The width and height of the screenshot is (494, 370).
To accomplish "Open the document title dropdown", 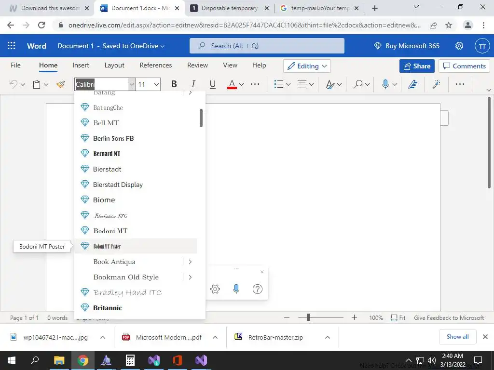I will [111, 46].
